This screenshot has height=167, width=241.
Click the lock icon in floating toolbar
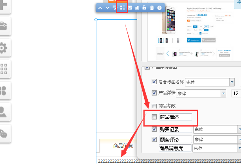144,8
